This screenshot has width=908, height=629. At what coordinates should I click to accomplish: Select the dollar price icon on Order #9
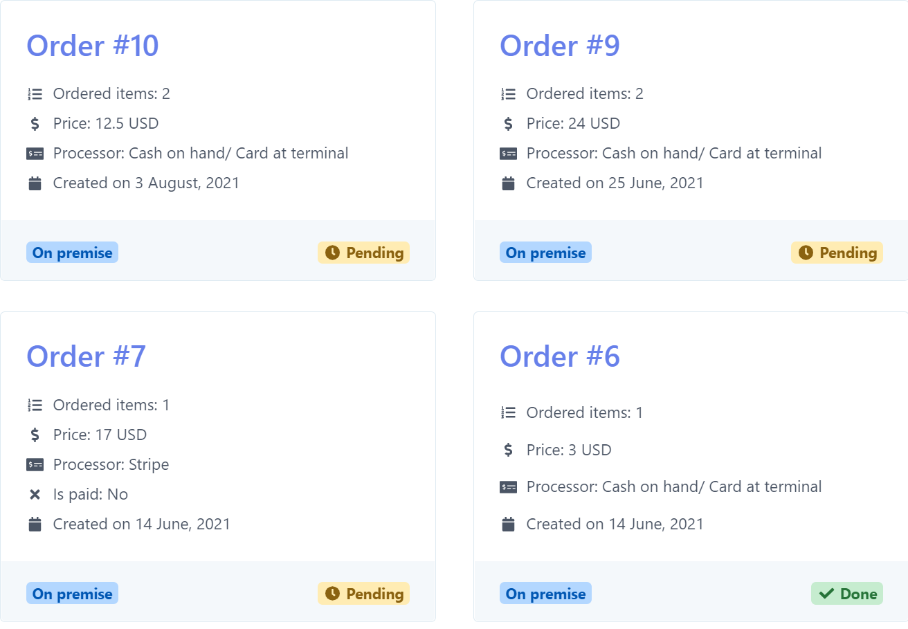pos(509,123)
